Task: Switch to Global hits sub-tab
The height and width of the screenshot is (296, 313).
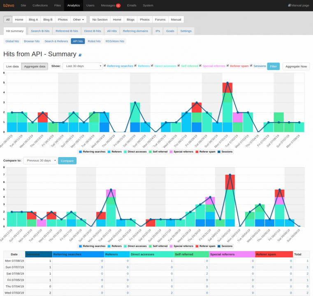Action: (12, 41)
